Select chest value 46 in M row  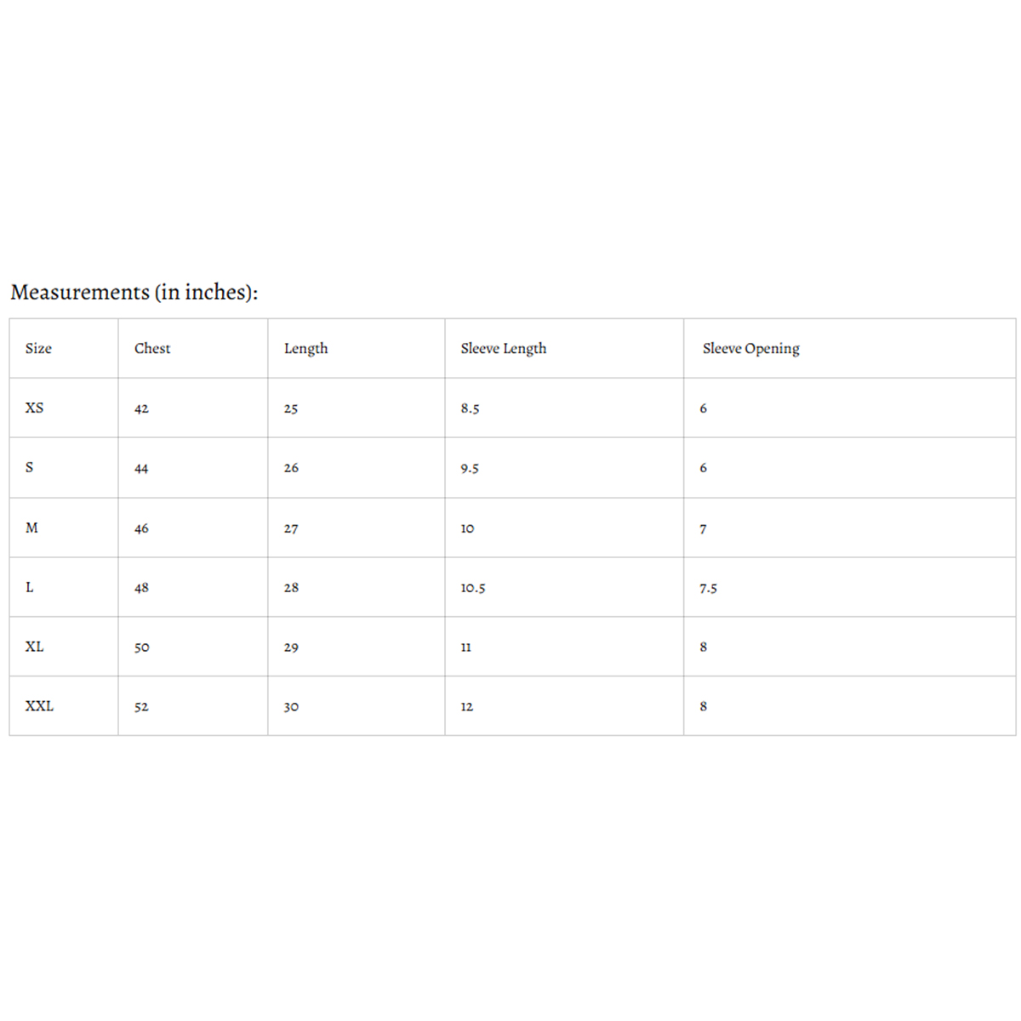[141, 528]
